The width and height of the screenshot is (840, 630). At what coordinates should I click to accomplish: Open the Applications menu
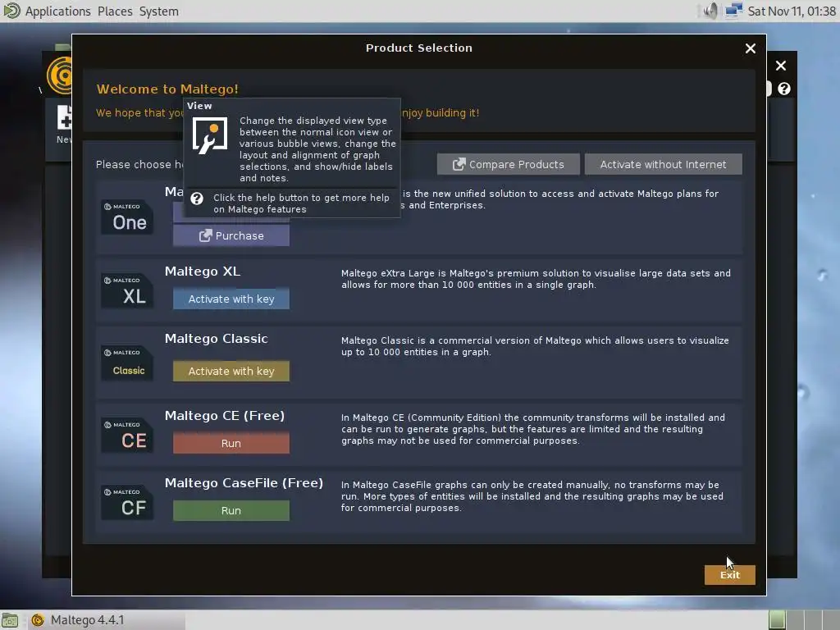(x=58, y=11)
